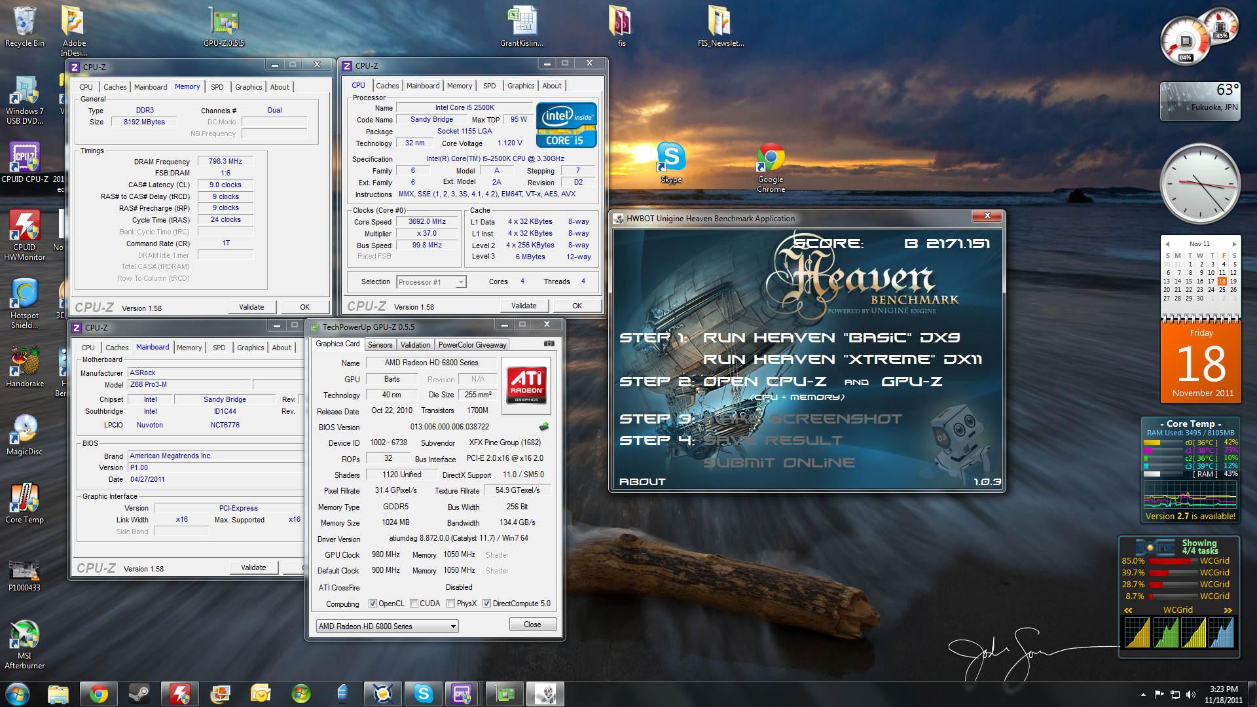The height and width of the screenshot is (707, 1257).
Task: Open the PowerColor Giveaway tab in GPU-Z
Action: [472, 345]
